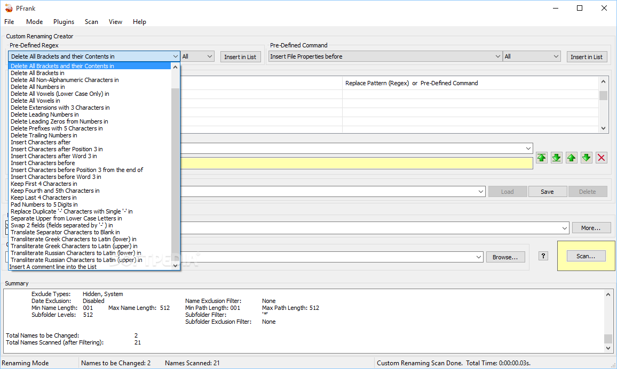Click Insert in List for Pre-Defined Regex
Viewport: 617px width, 369px height.
(240, 57)
